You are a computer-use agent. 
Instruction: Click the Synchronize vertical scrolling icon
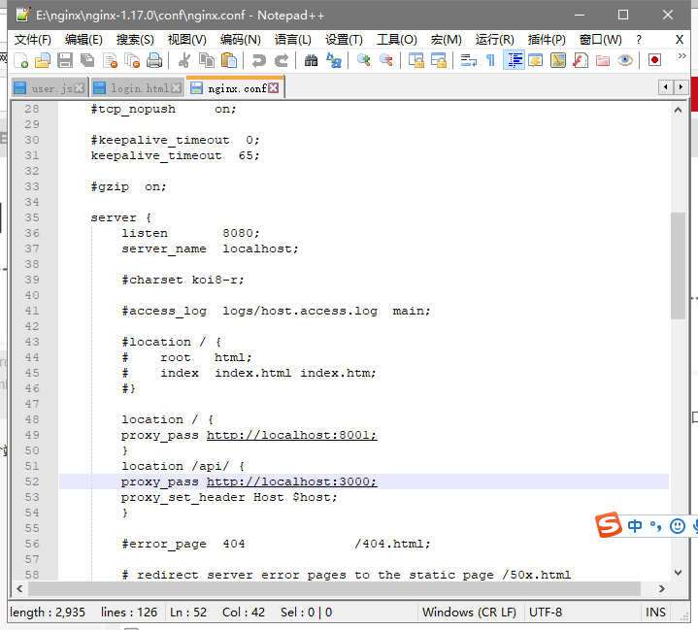coord(416,60)
